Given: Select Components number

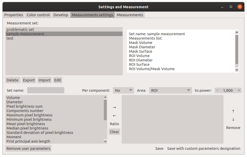Looking at the screenshot, I should [x=55, y=111].
